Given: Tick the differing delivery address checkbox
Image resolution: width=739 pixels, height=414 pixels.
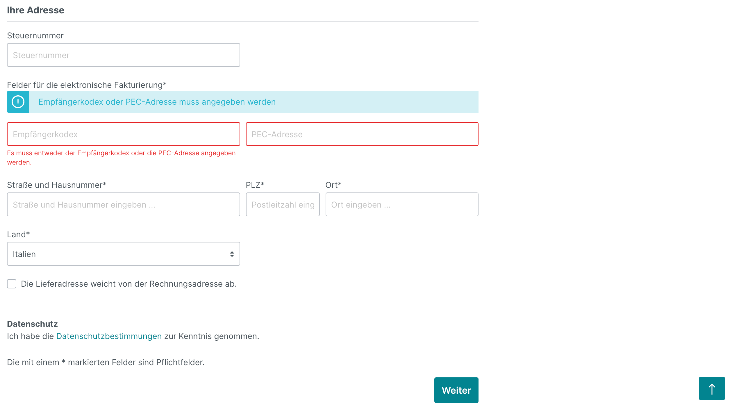Looking at the screenshot, I should [x=12, y=284].
